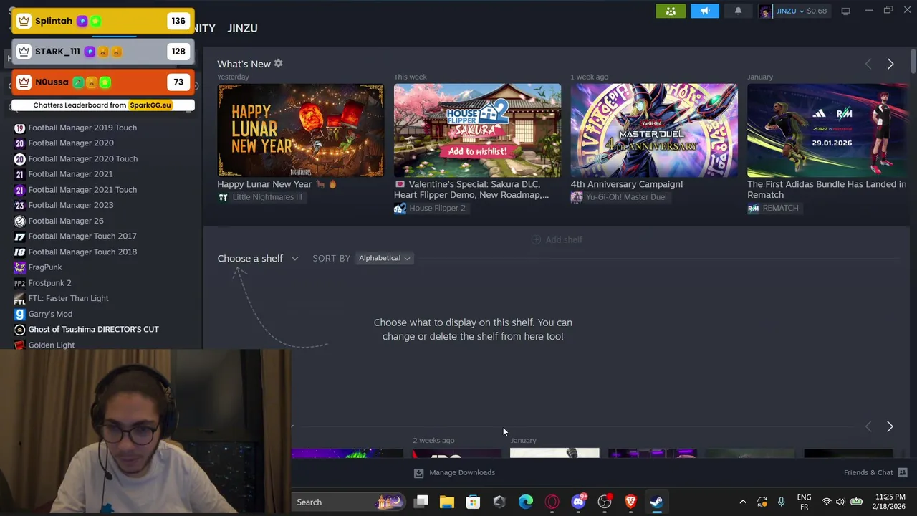This screenshot has height=516, width=917.
Task: Open File Explorer on taskbar
Action: click(447, 502)
